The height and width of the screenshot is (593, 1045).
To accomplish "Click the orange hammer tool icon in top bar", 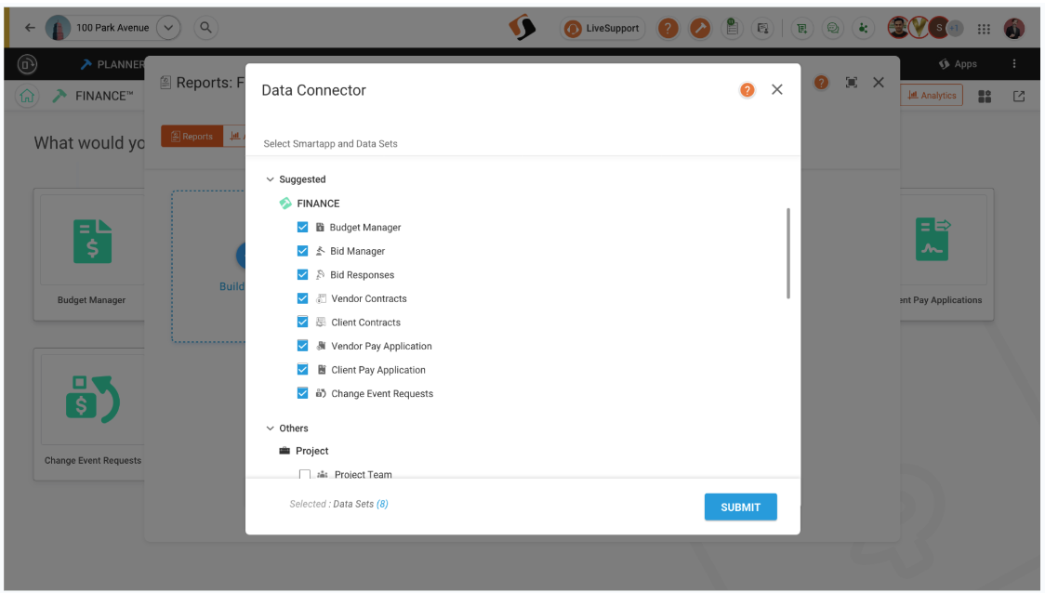I will point(700,28).
